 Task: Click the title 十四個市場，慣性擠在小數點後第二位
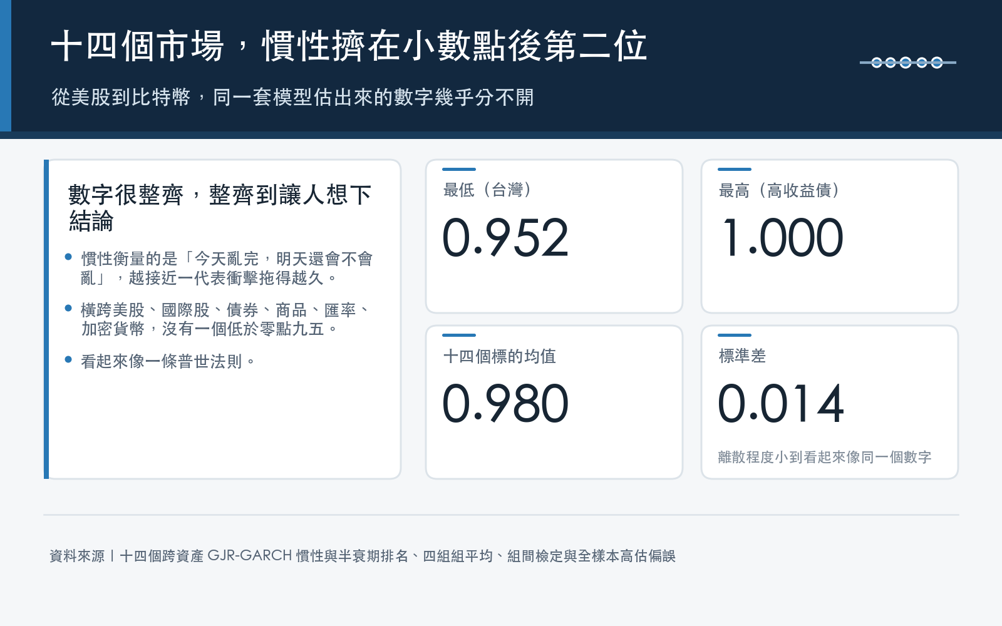click(349, 46)
